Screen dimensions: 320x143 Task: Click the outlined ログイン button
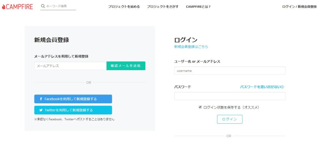click(x=230, y=119)
